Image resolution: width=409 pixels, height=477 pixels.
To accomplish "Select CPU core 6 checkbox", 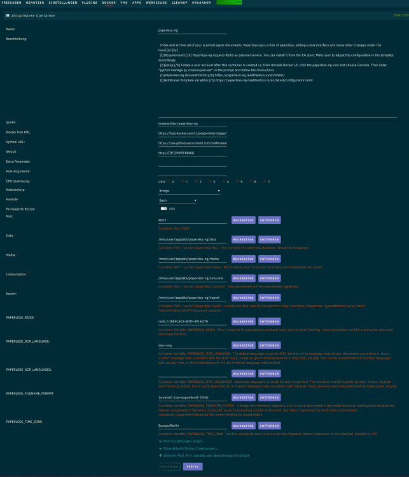I will pos(251,181).
